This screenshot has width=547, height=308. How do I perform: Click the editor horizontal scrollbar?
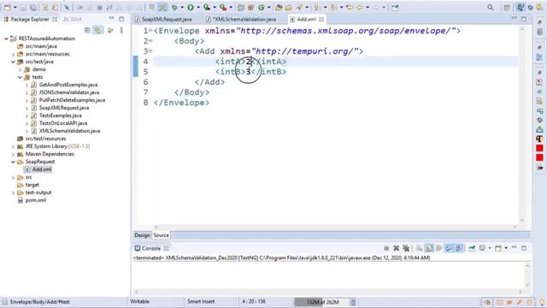pos(335,227)
